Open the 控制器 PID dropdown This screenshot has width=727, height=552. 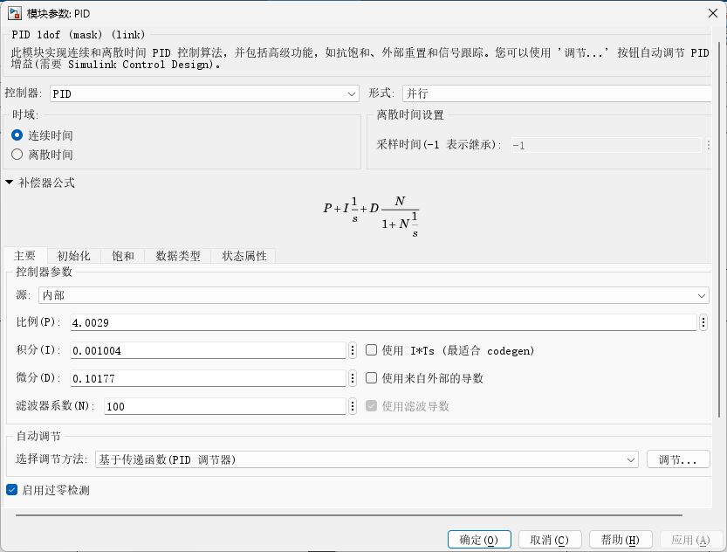point(204,93)
